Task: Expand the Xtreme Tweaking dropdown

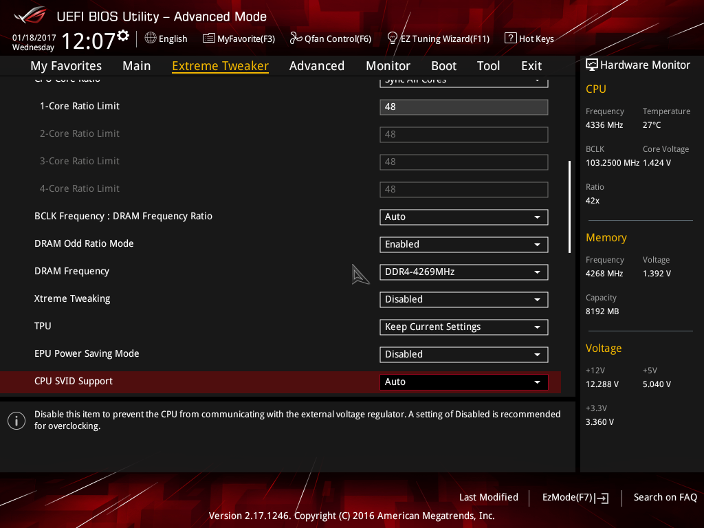Action: point(464,300)
